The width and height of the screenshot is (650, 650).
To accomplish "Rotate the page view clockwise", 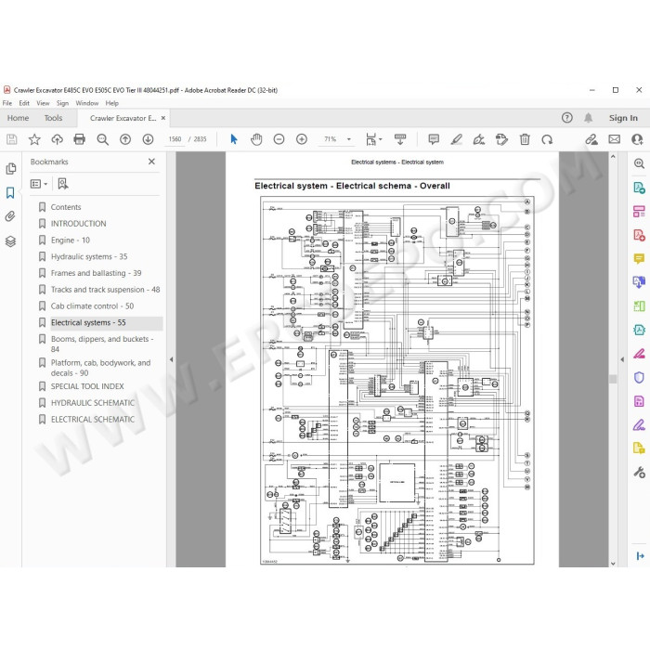I will pyautogui.click(x=547, y=139).
